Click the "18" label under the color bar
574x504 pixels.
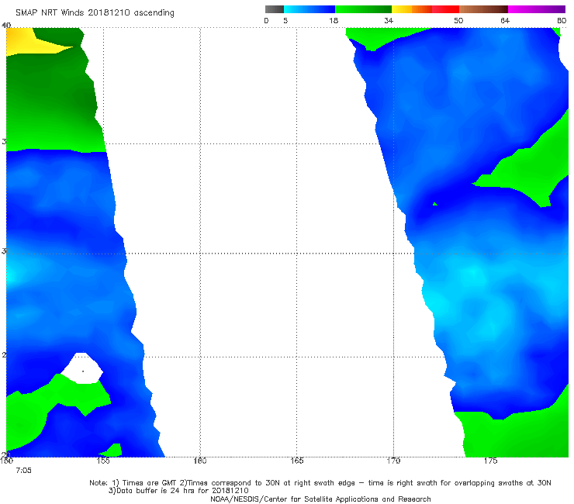tap(334, 20)
